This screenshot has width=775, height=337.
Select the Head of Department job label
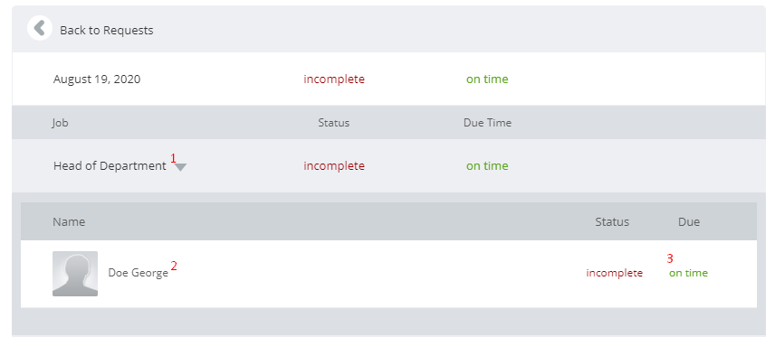tap(110, 165)
